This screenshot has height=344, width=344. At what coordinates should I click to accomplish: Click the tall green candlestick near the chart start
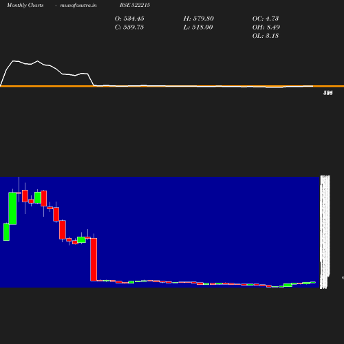coord(12,208)
